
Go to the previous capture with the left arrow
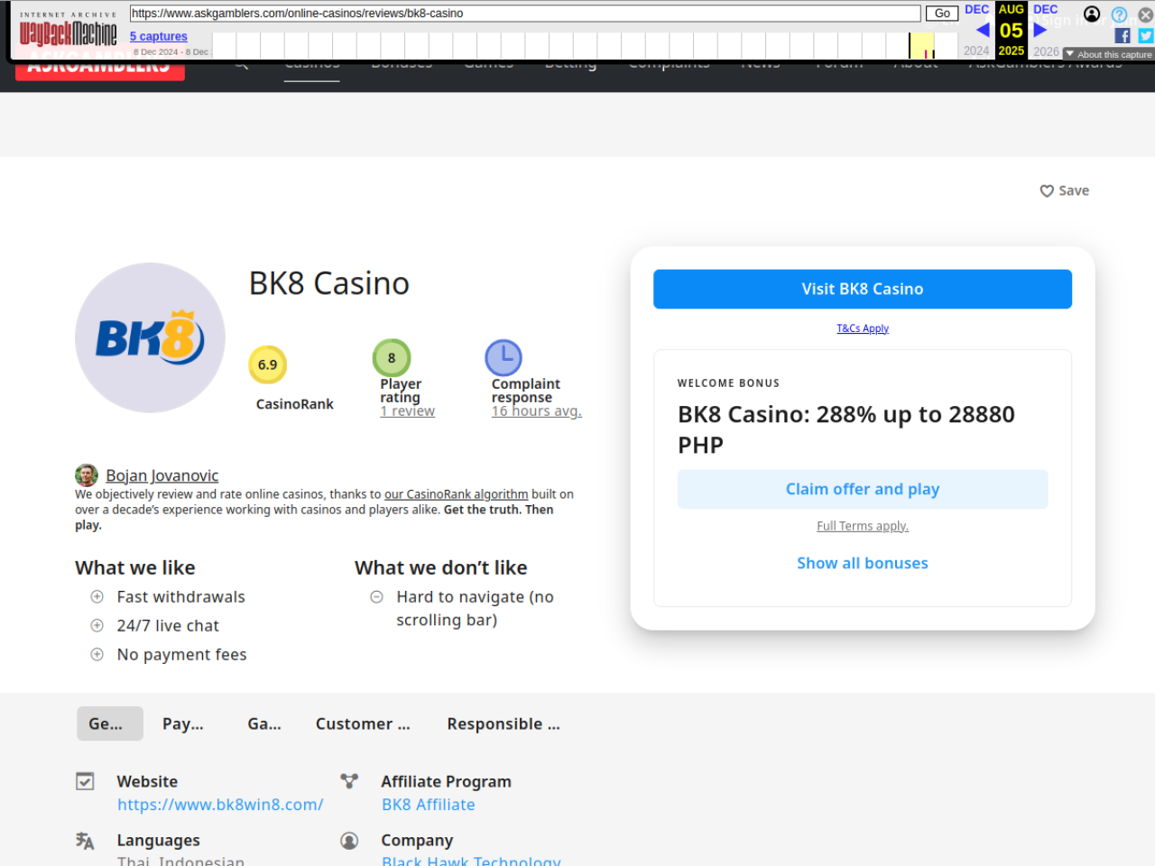(983, 30)
